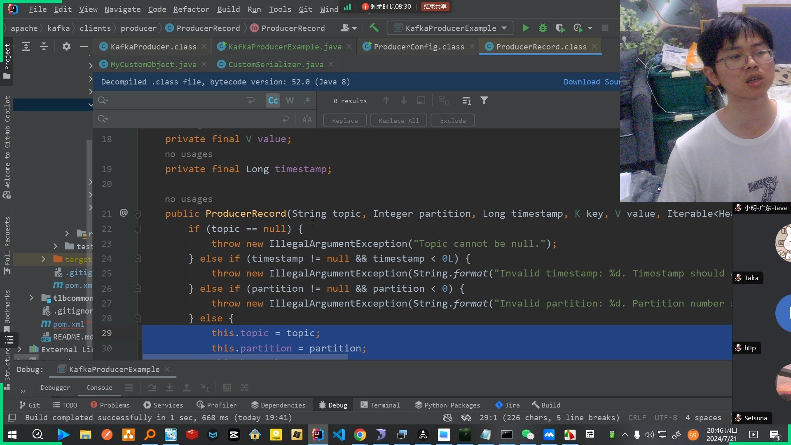This screenshot has height=445, width=791.
Task: Toggle preserve case option in replace
Action: tap(307, 119)
